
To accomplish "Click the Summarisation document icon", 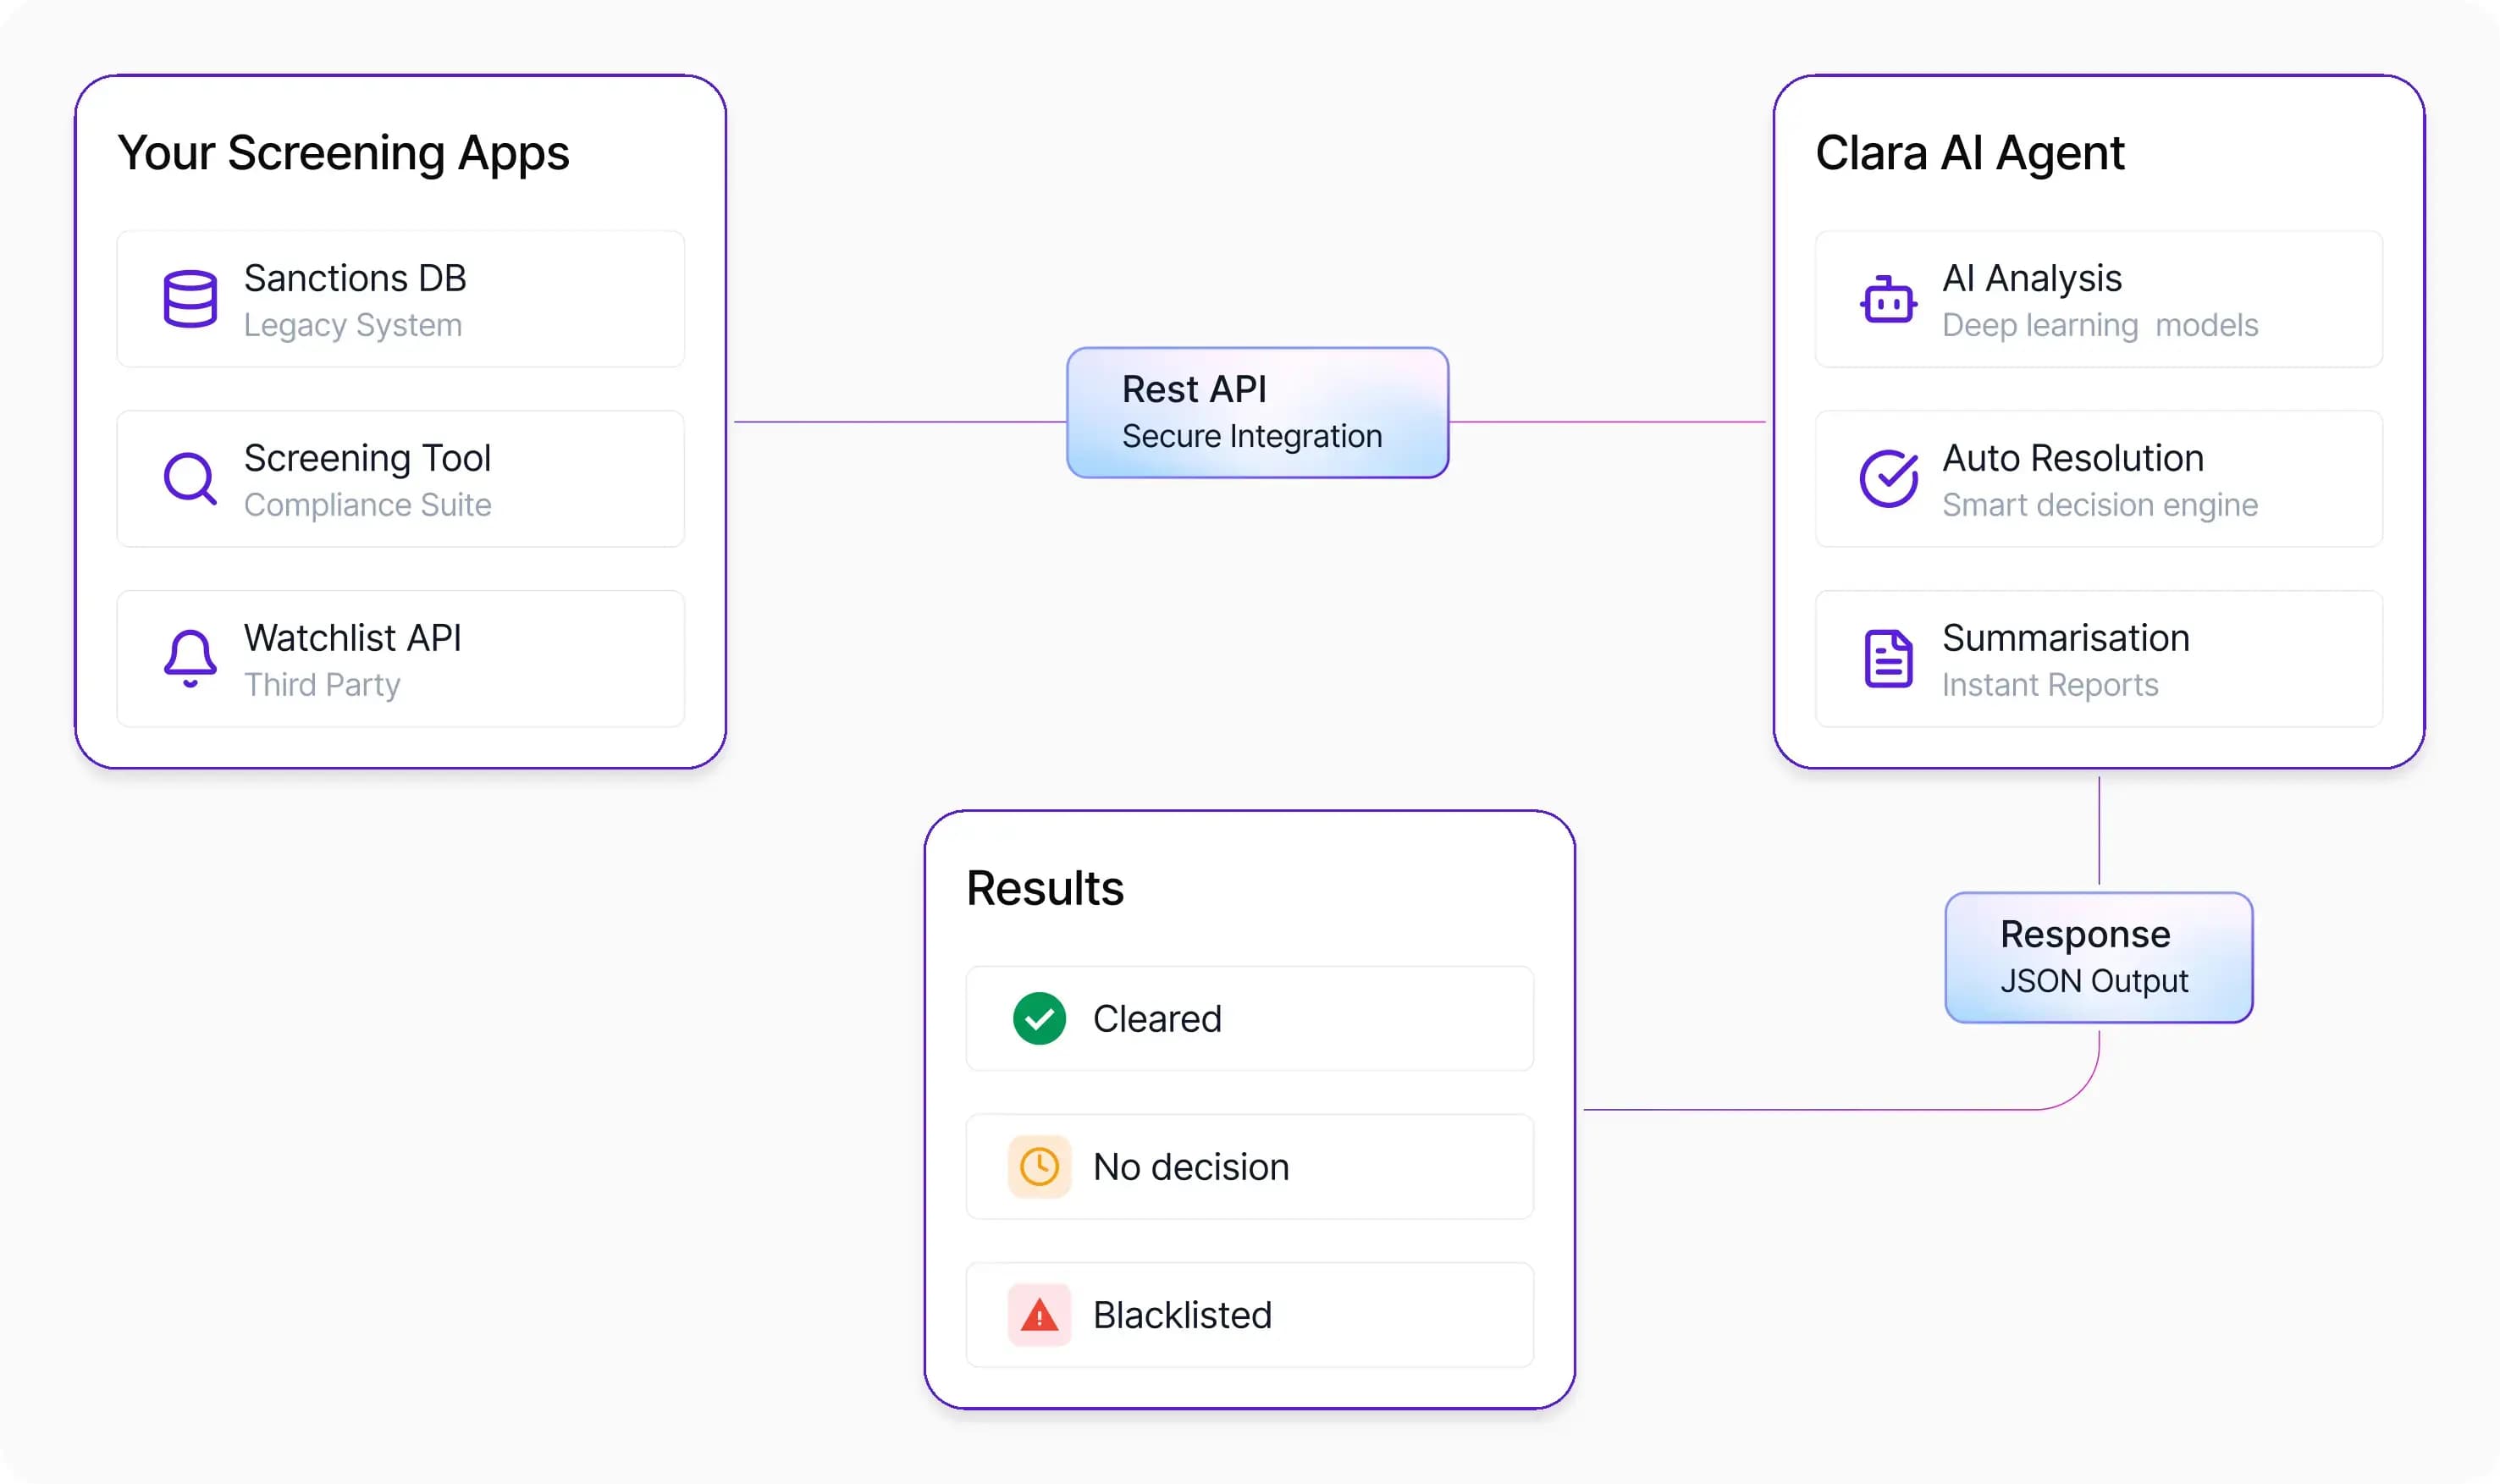I will point(1888,658).
